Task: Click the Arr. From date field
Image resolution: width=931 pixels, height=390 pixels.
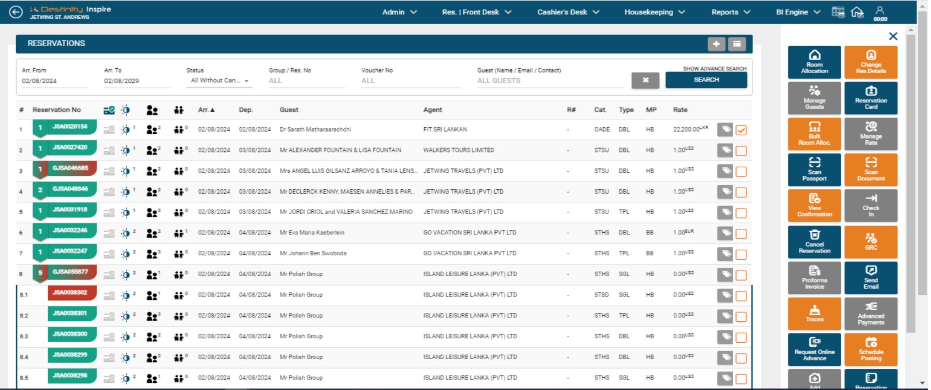Action: coord(55,81)
